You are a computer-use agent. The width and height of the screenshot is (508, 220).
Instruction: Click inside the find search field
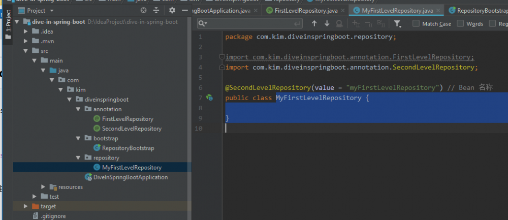254,23
